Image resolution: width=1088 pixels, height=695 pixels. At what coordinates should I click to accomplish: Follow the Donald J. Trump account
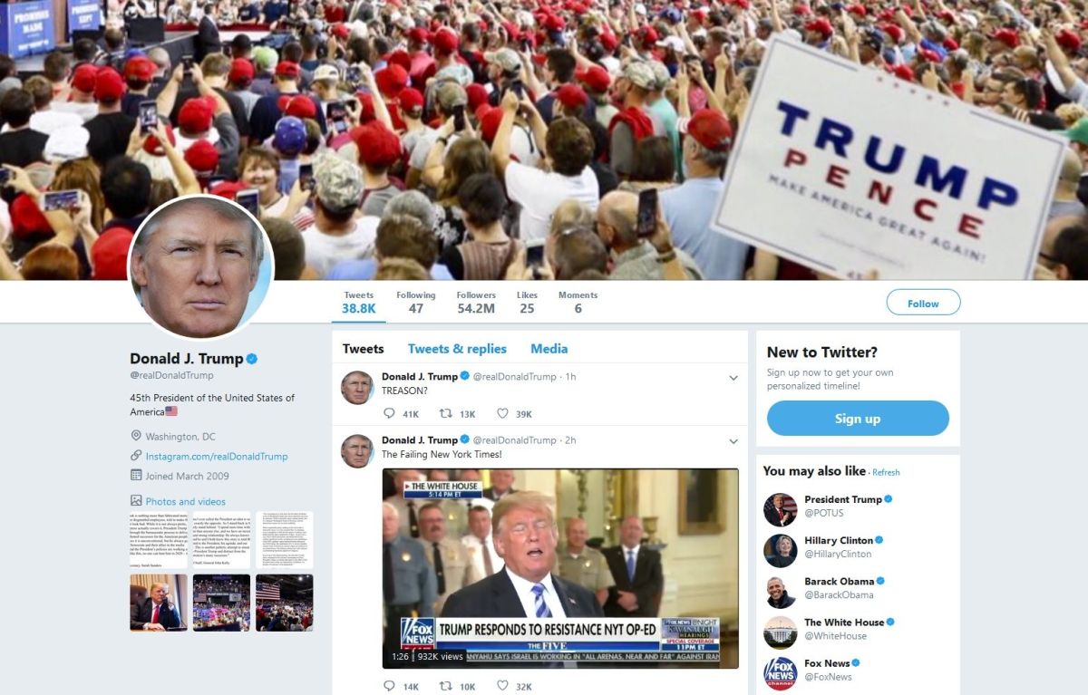click(923, 303)
